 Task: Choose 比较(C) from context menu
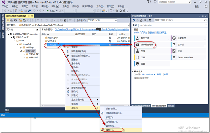pyautogui.click(x=82, y=92)
